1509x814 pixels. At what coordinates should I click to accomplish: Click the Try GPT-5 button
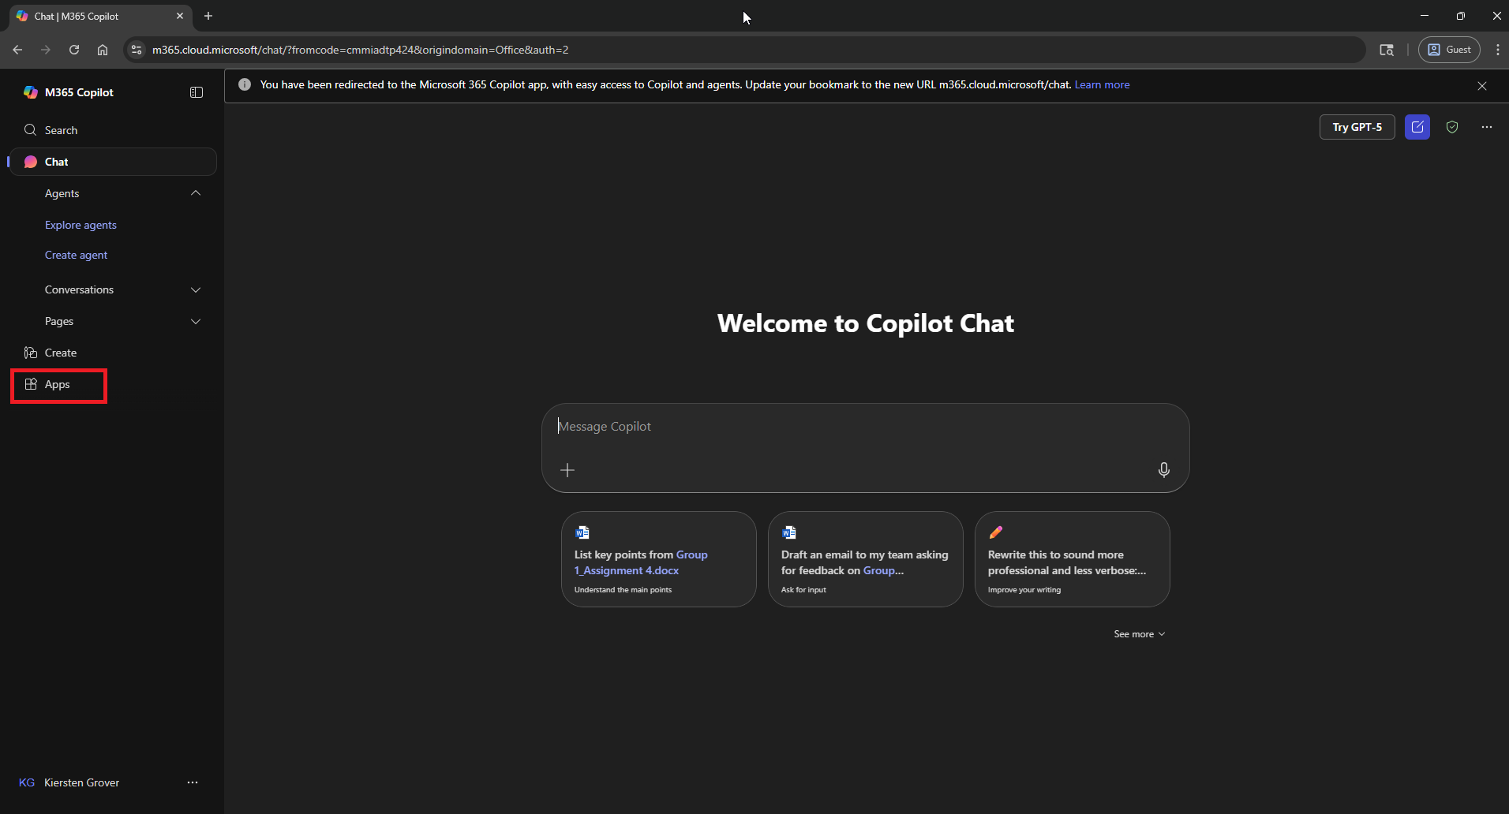coord(1357,127)
